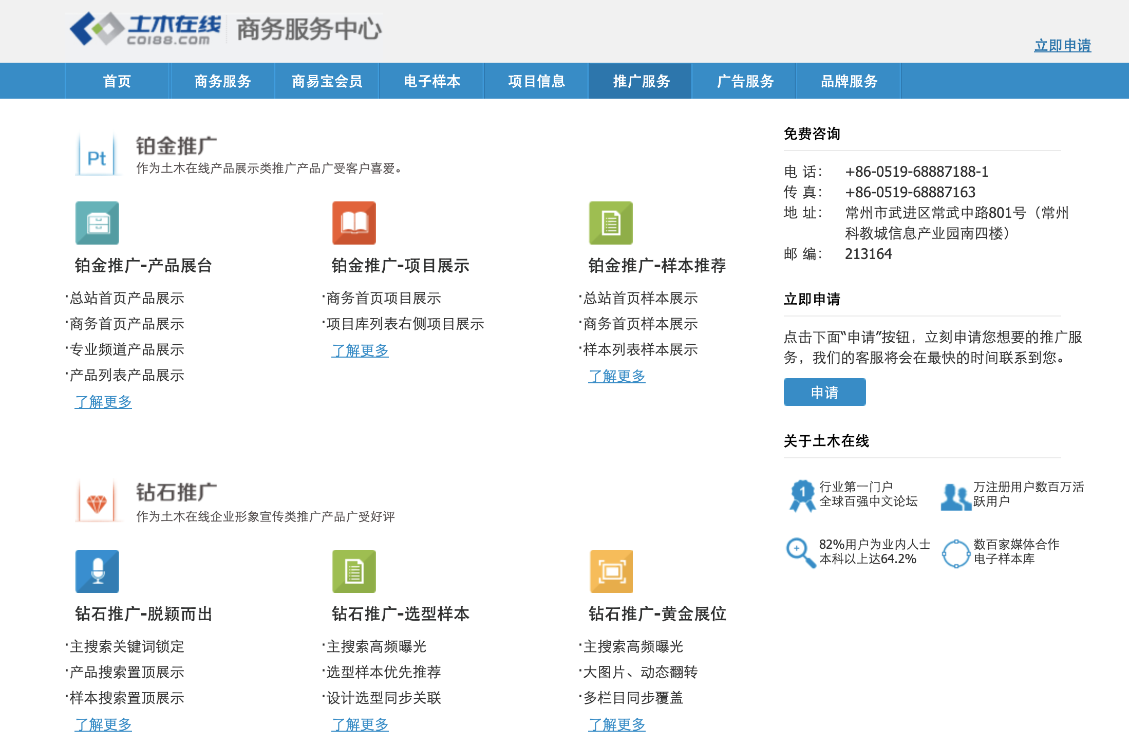Click the fax number +86-0519-68887163
Image resolution: width=1129 pixels, height=744 pixels.
click(910, 192)
